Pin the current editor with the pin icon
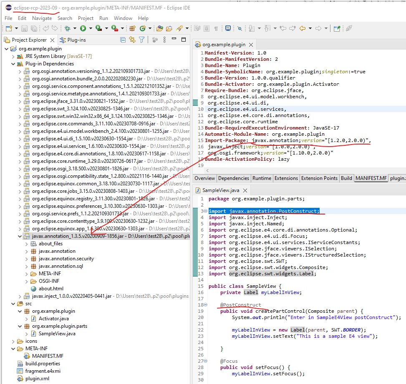This screenshot has width=406, height=384. coord(349,28)
